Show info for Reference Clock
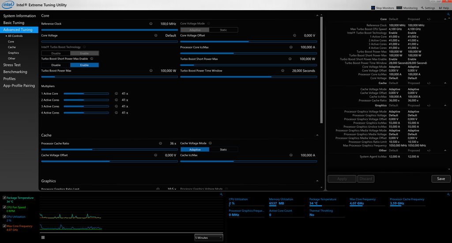 [151, 24]
